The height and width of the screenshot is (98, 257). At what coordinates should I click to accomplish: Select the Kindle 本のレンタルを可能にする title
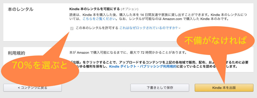95,9
